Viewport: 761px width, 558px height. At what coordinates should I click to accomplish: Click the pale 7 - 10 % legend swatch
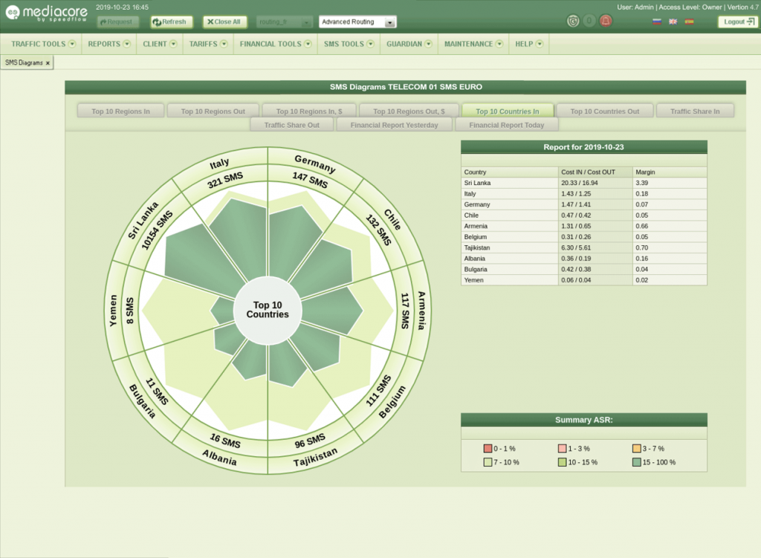pyautogui.click(x=488, y=462)
